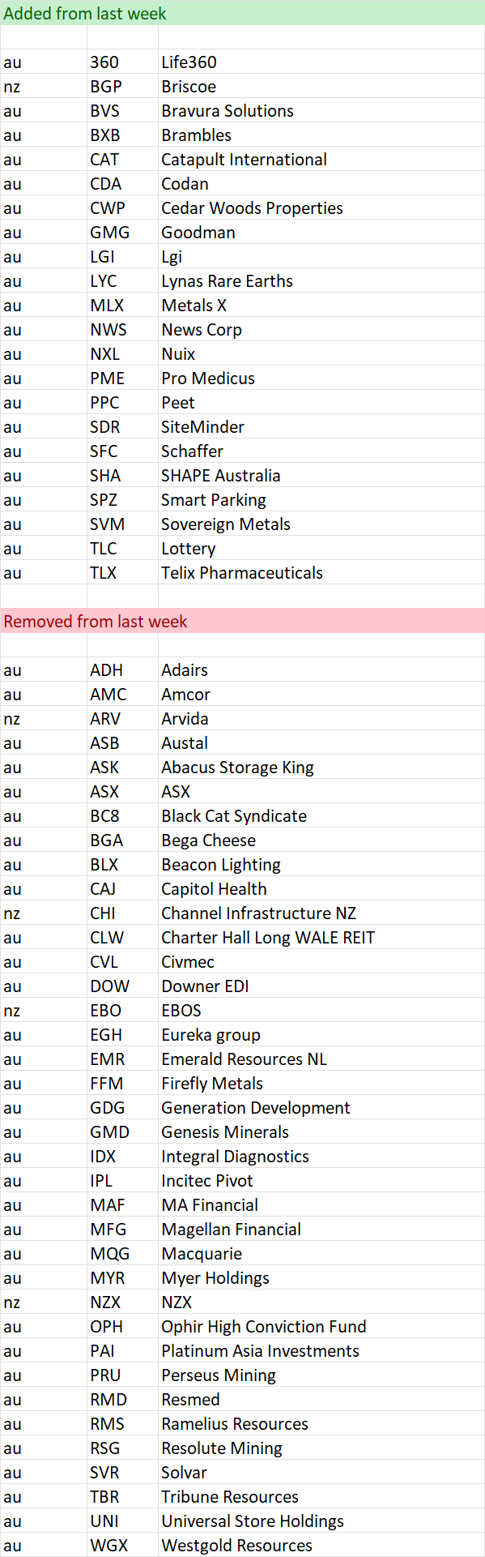
Task: Select the ADH ticker cell
Action: (x=122, y=669)
